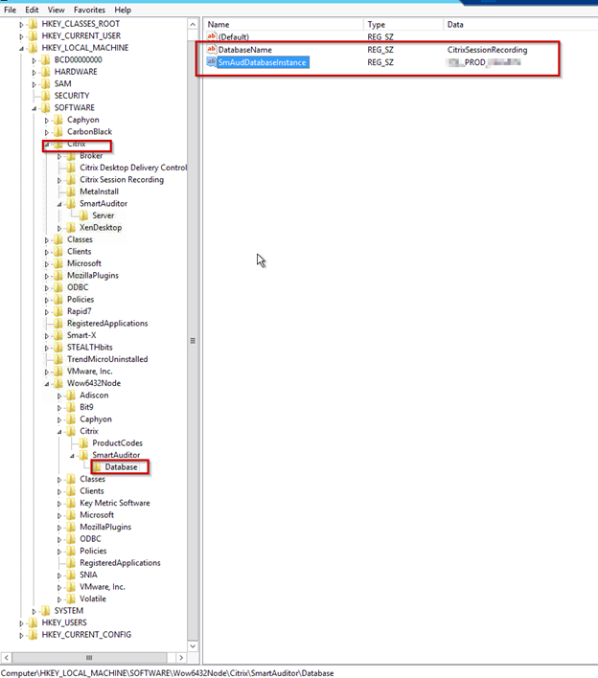Select the (Default) value entry
Image resolution: width=598 pixels, height=678 pixels.
pos(234,36)
